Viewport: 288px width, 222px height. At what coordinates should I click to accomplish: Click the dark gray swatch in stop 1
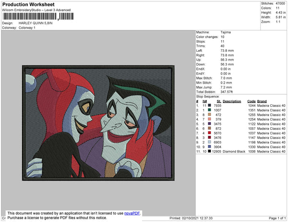209,106
